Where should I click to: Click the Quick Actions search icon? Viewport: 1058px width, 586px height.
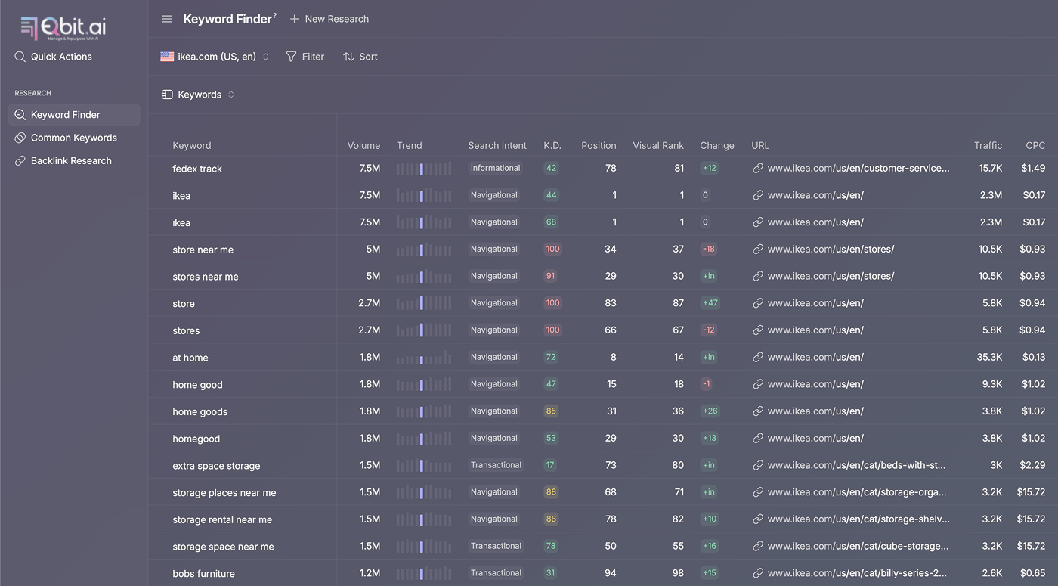click(x=20, y=57)
